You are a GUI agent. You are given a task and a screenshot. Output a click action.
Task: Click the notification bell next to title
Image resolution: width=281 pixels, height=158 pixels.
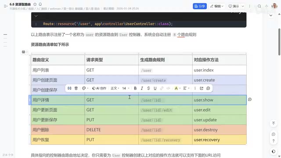[40, 4]
